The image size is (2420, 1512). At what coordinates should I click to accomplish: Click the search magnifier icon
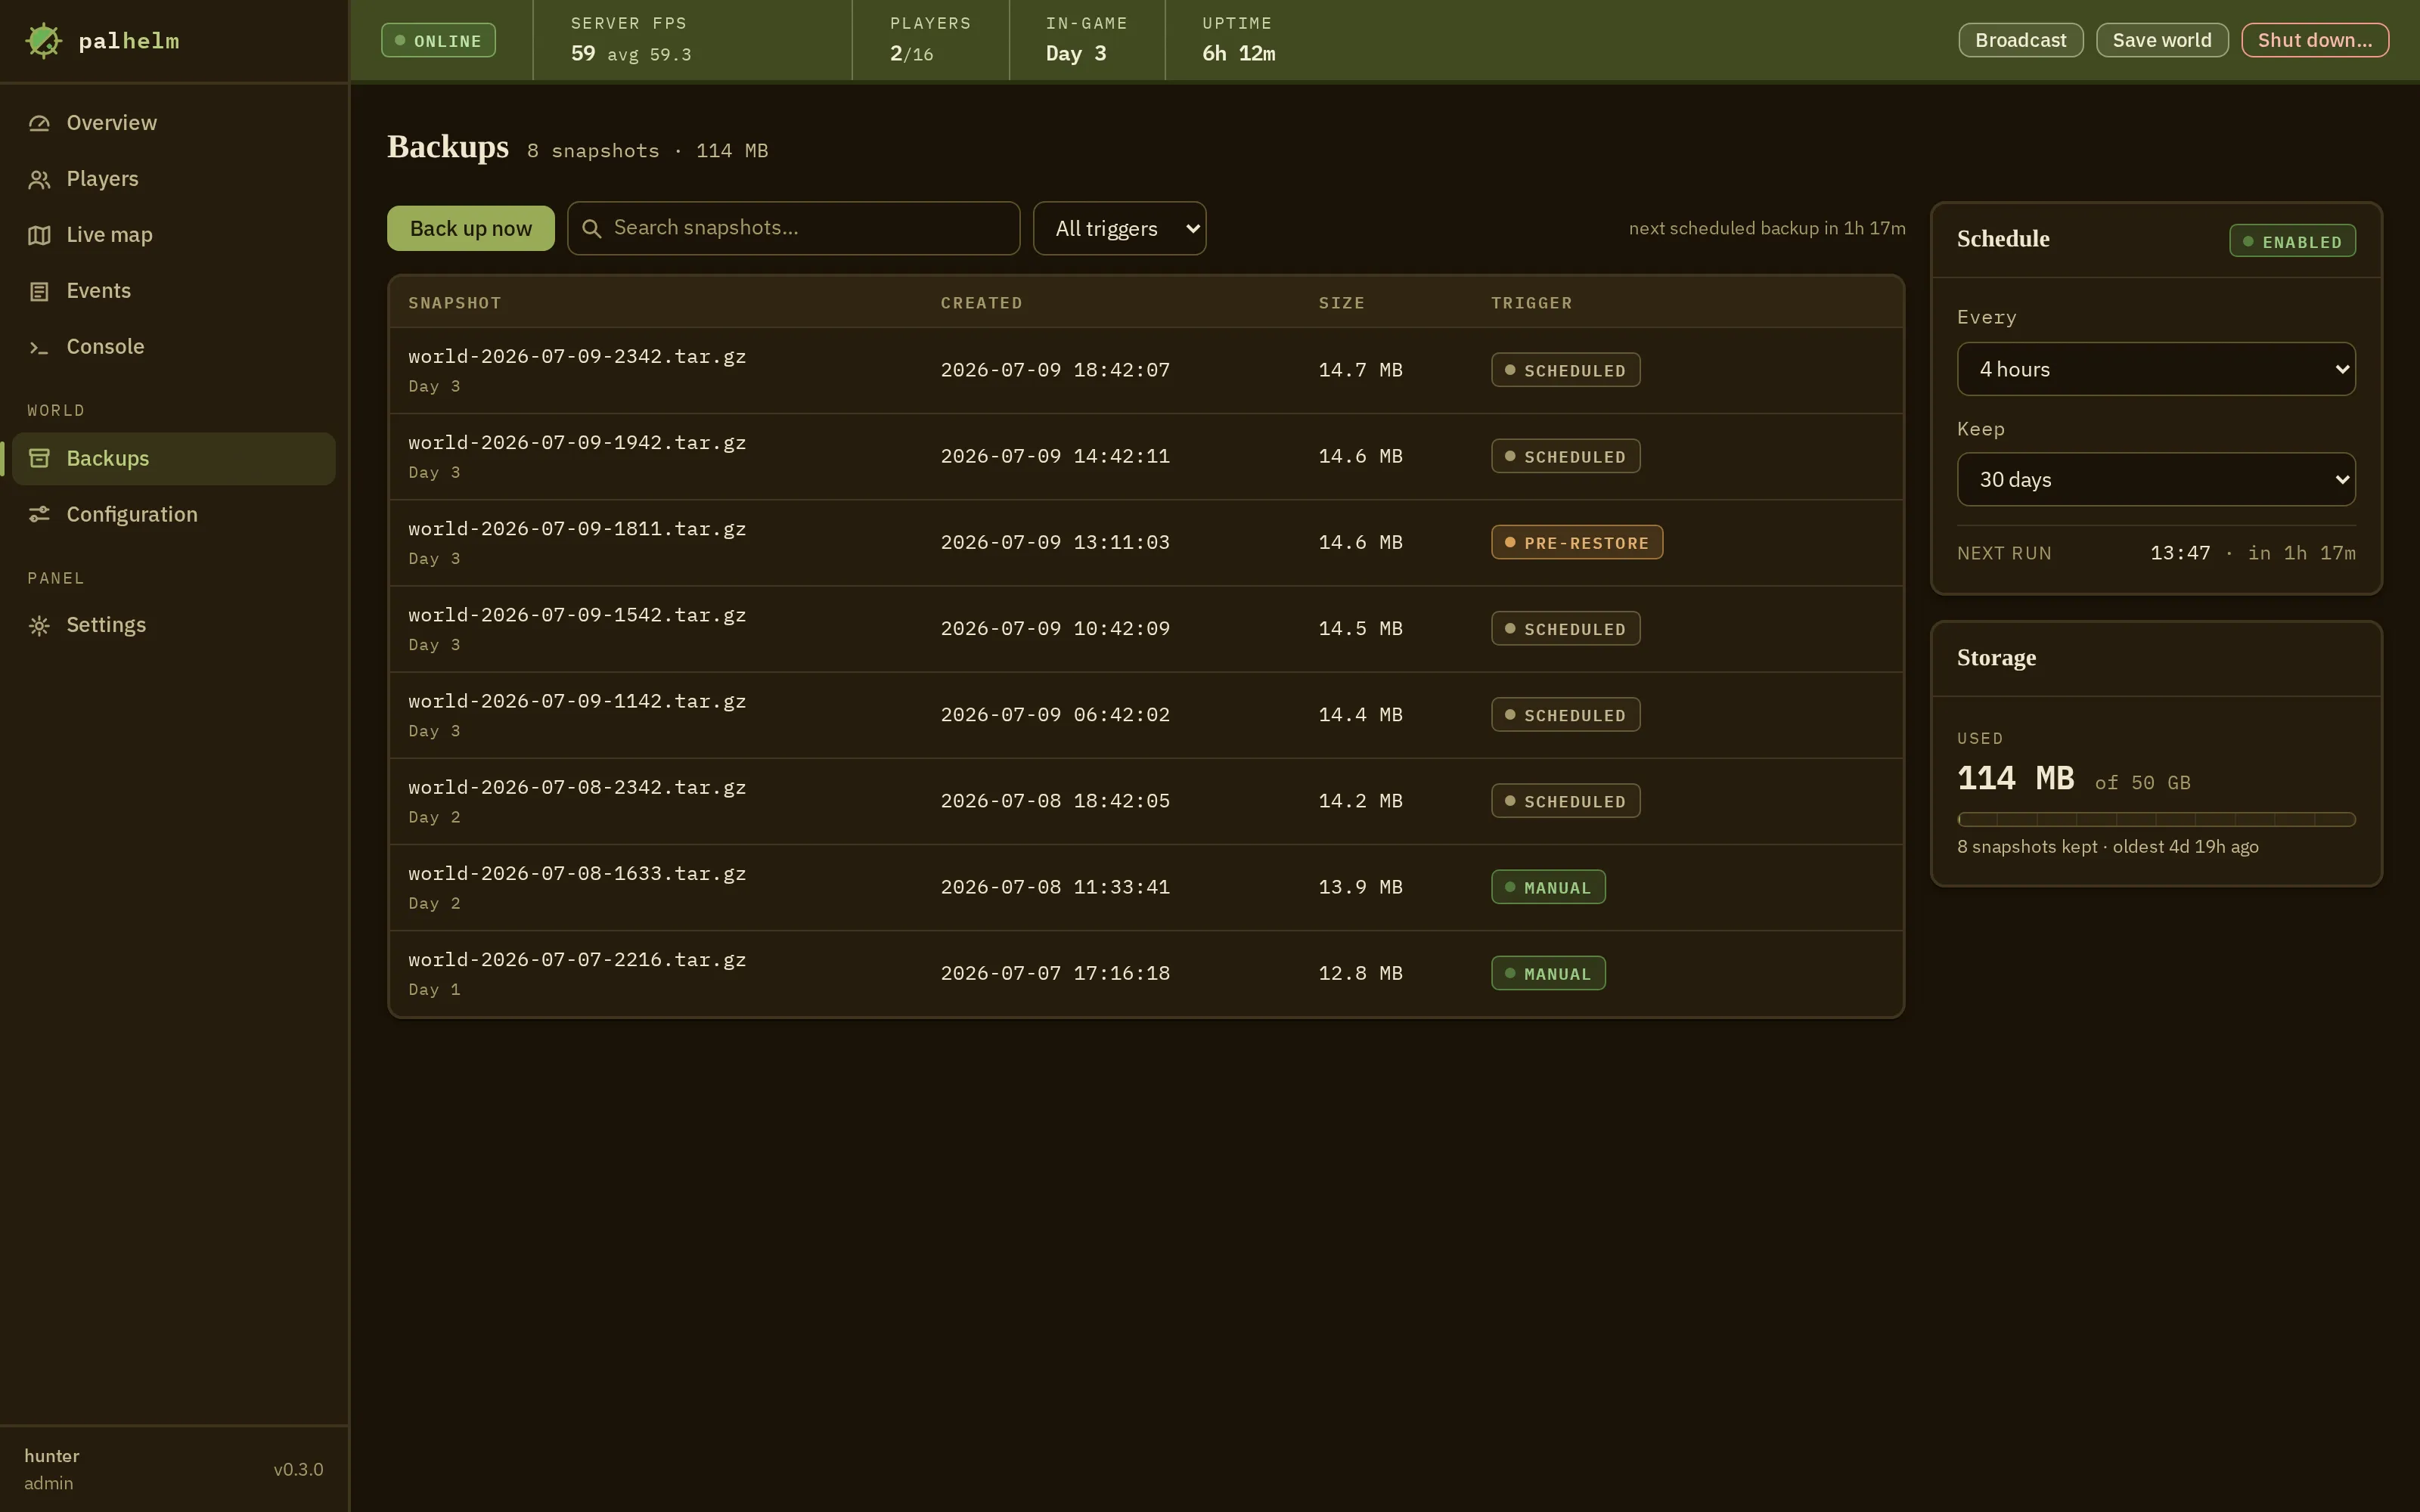[592, 229]
